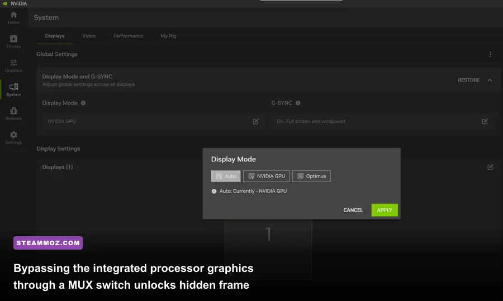The image size is (503, 301).
Task: Click 'Adjust global settings across all displays' text
Action: click(88, 84)
